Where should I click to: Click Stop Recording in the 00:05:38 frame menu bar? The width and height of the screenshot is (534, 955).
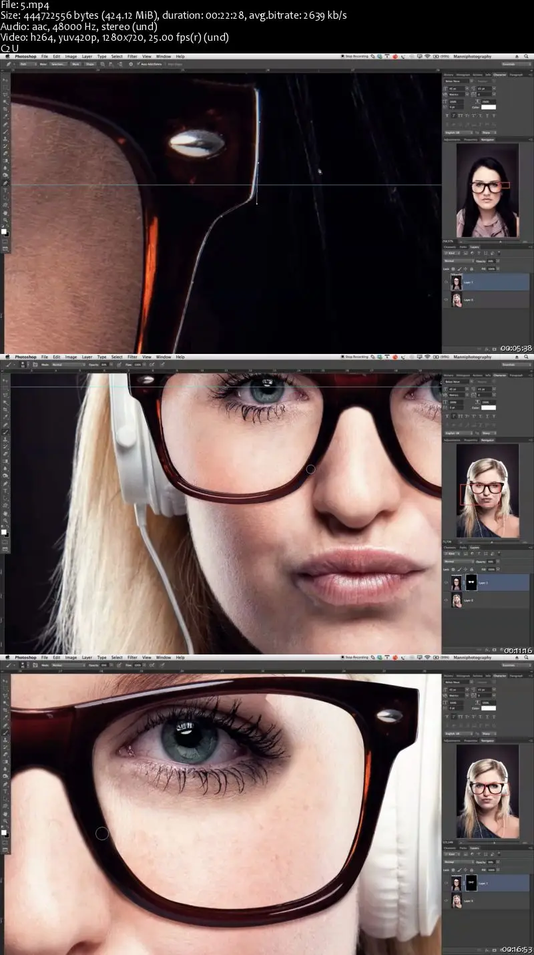click(354, 57)
